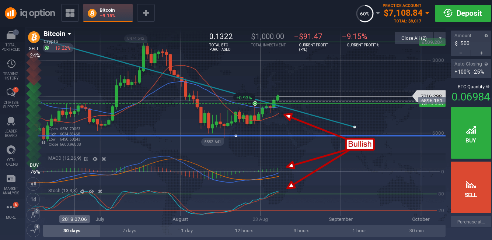The width and height of the screenshot is (492, 240).
Task: Click the BTC Quantity help question mark
Action: [x=488, y=87]
